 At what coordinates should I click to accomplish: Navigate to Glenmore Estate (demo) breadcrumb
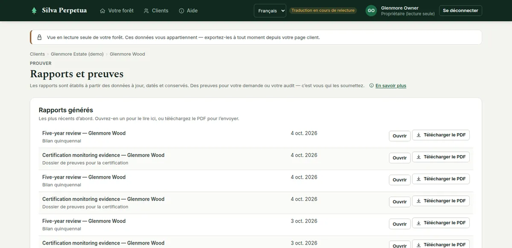pyautogui.click(x=77, y=54)
